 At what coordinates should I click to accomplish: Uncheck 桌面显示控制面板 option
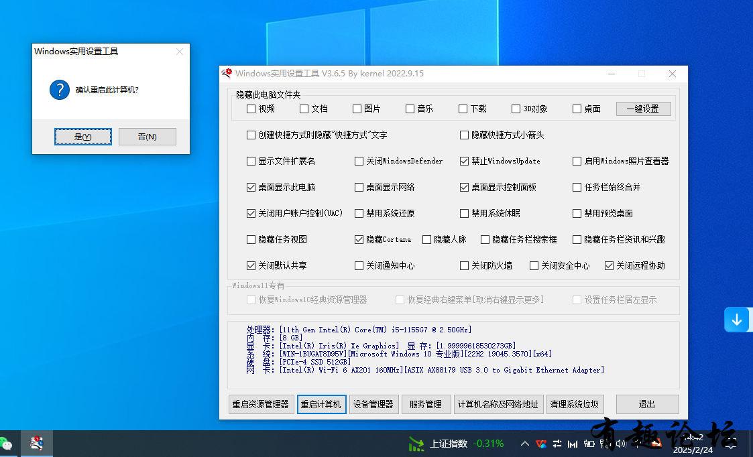pos(464,187)
